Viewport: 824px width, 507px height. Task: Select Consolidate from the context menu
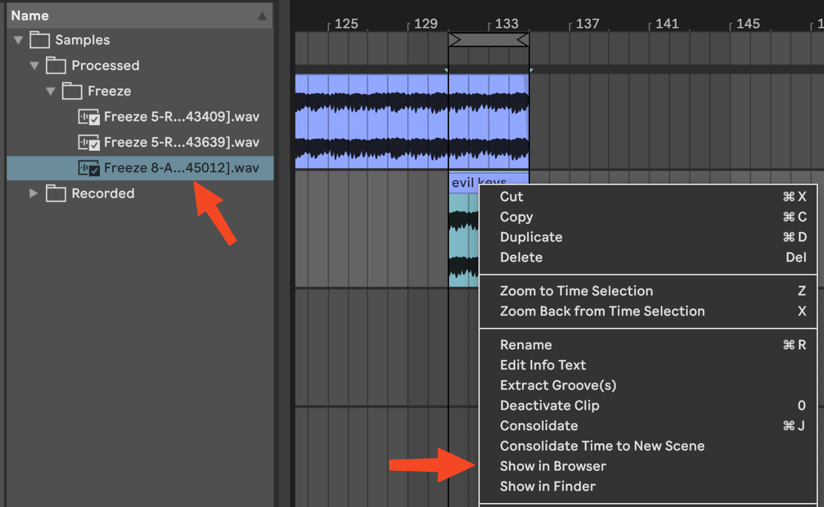click(539, 426)
